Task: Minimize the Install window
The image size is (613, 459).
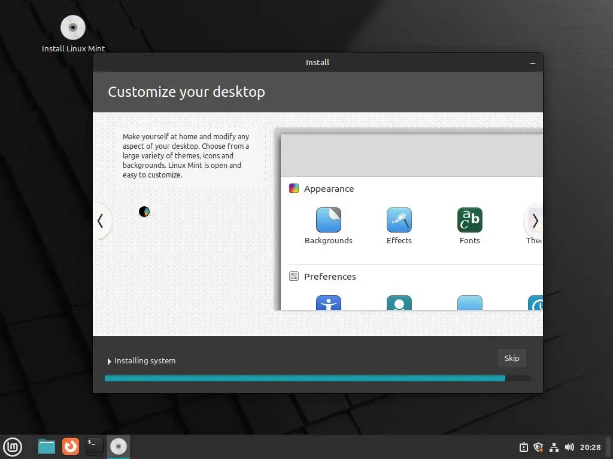Action: tap(532, 63)
